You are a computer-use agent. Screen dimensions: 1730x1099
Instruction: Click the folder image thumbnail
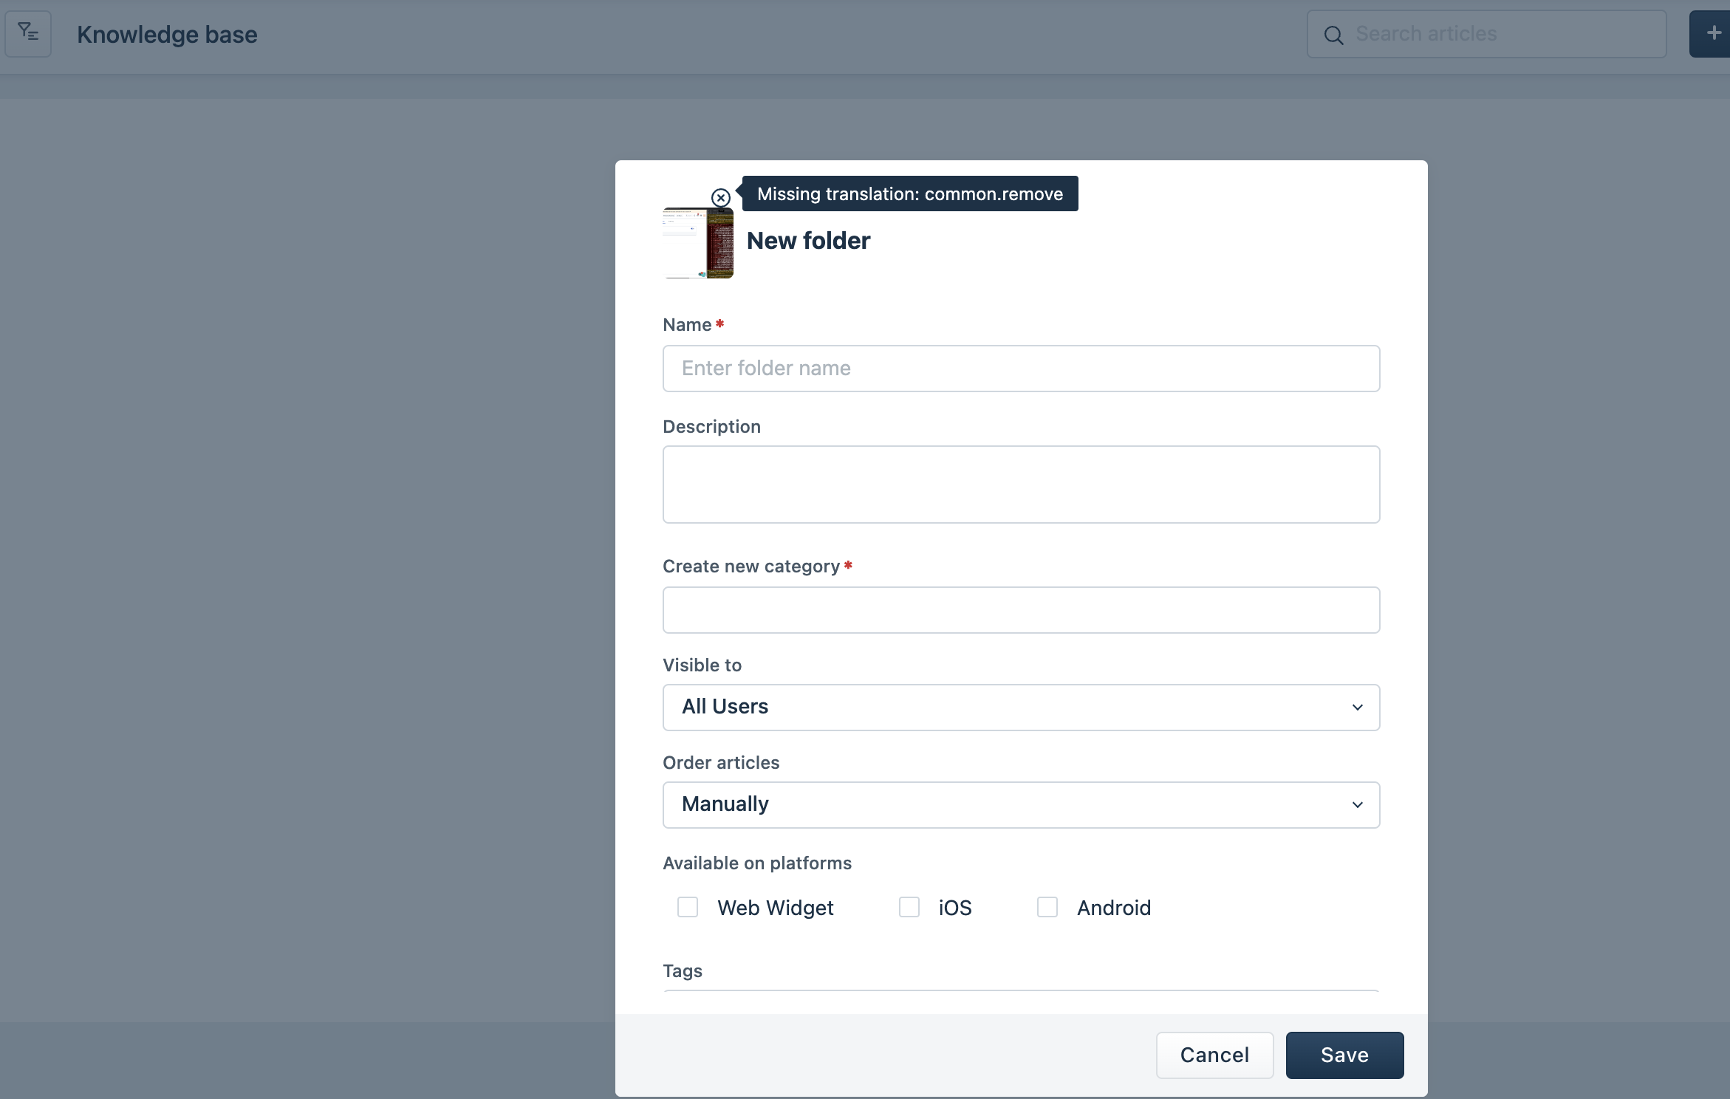[697, 243]
